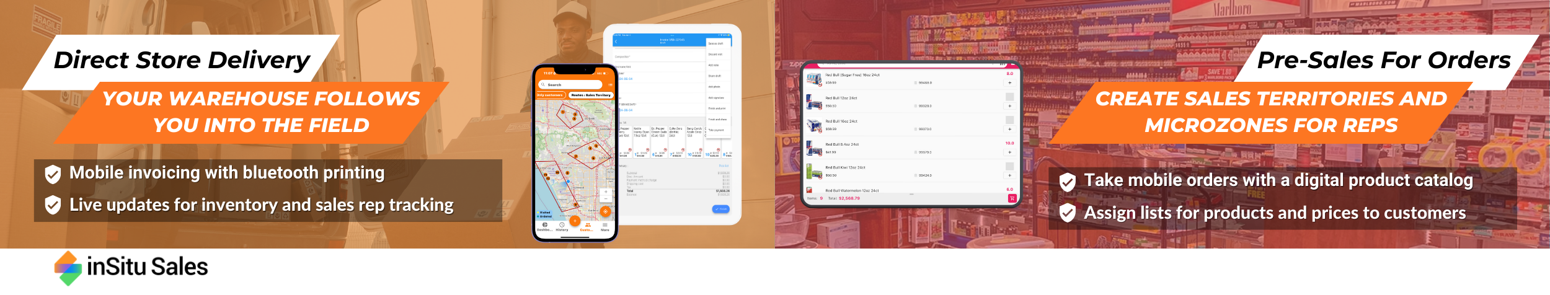Tap the orange locate-me map button

coord(606,211)
